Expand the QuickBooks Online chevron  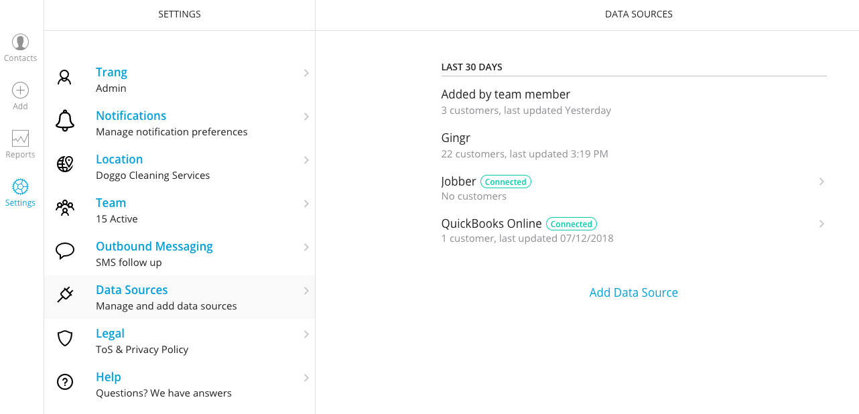click(x=821, y=224)
